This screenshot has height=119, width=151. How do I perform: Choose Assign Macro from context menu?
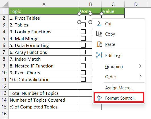pyautogui.click(x=119, y=88)
